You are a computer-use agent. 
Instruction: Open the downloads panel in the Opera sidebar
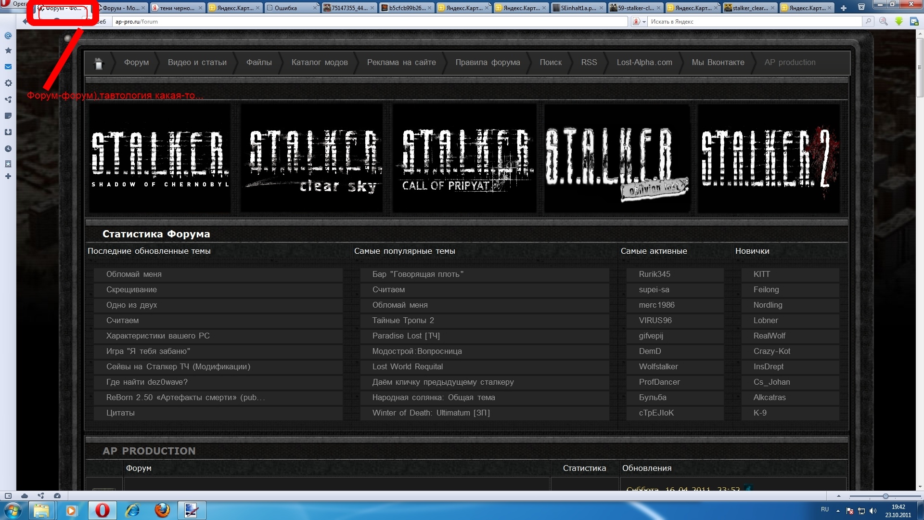coord(8,132)
